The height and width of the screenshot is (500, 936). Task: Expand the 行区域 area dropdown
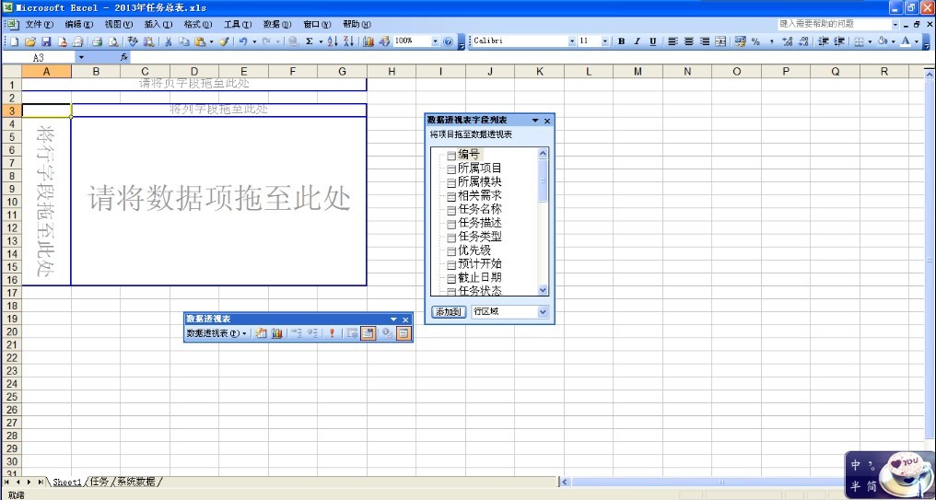542,312
